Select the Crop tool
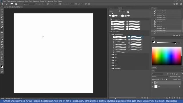This screenshot has height=103, width=183. point(2,20)
